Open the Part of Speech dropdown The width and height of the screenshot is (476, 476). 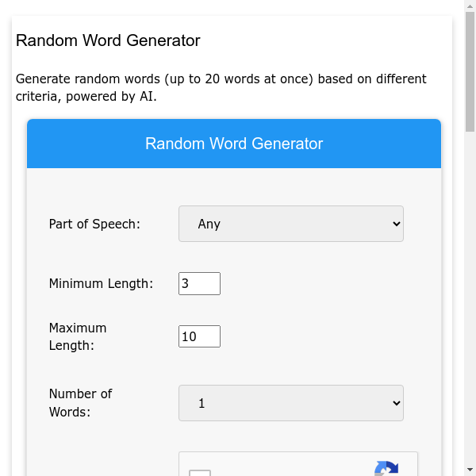pos(290,224)
